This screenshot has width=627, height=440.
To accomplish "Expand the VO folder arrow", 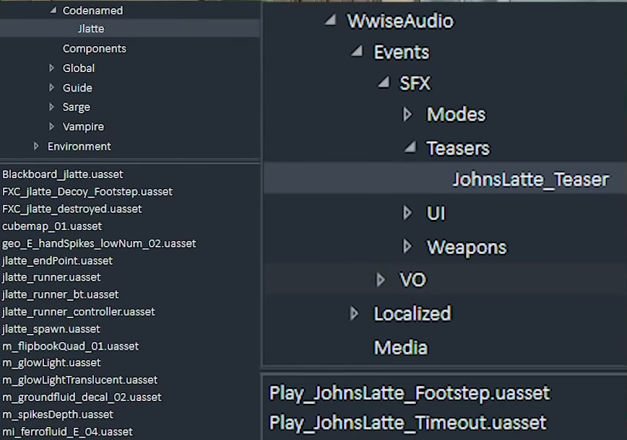I will [381, 280].
